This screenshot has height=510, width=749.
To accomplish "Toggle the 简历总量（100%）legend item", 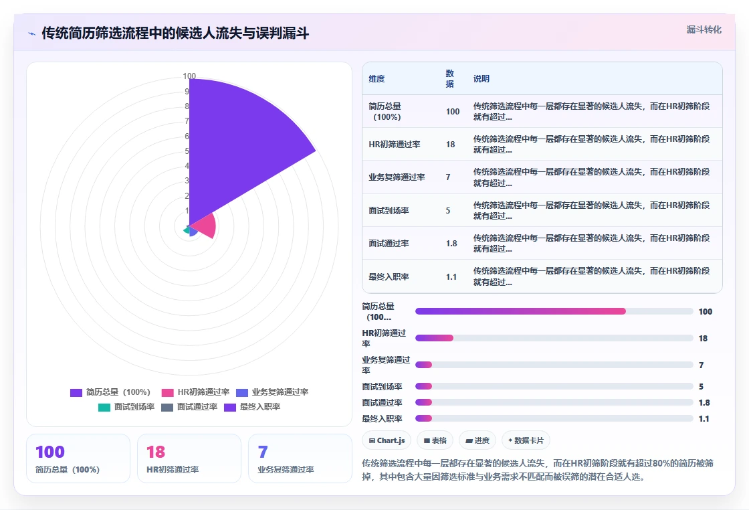I will tap(110, 392).
